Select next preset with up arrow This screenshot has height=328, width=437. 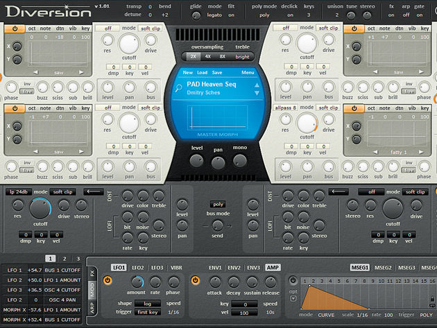coord(257,85)
